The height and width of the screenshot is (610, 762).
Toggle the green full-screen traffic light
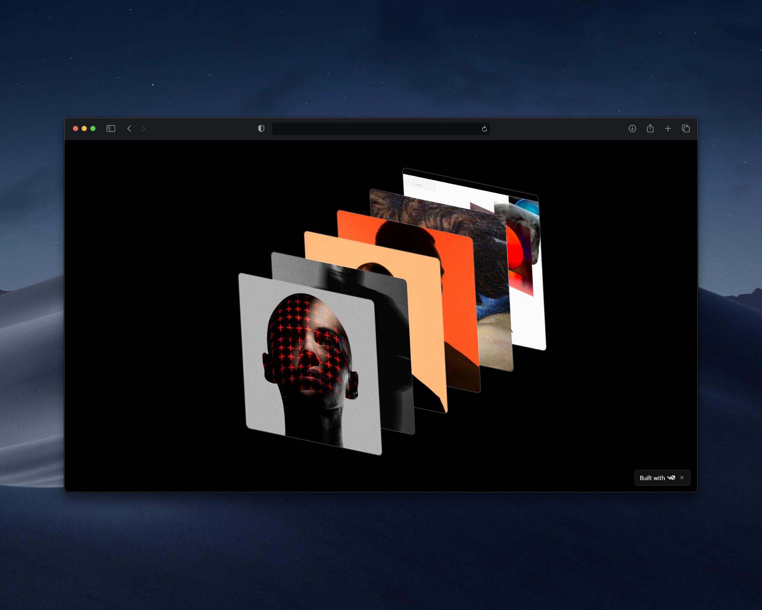coord(92,129)
